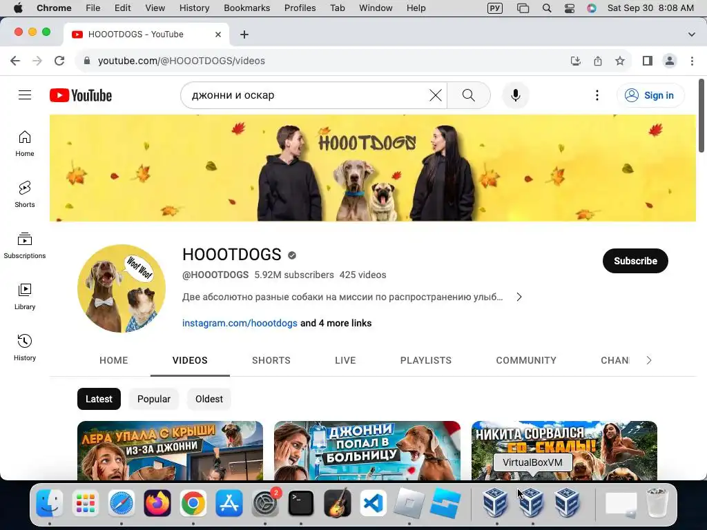The width and height of the screenshot is (707, 530).
Task: Expand the channel description chevron
Action: tap(519, 297)
